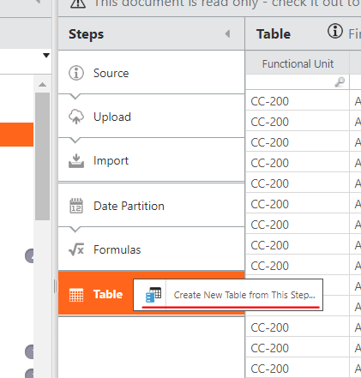This screenshot has width=361, height=378.
Task: Click the Table grid icon
Action: [x=76, y=295]
